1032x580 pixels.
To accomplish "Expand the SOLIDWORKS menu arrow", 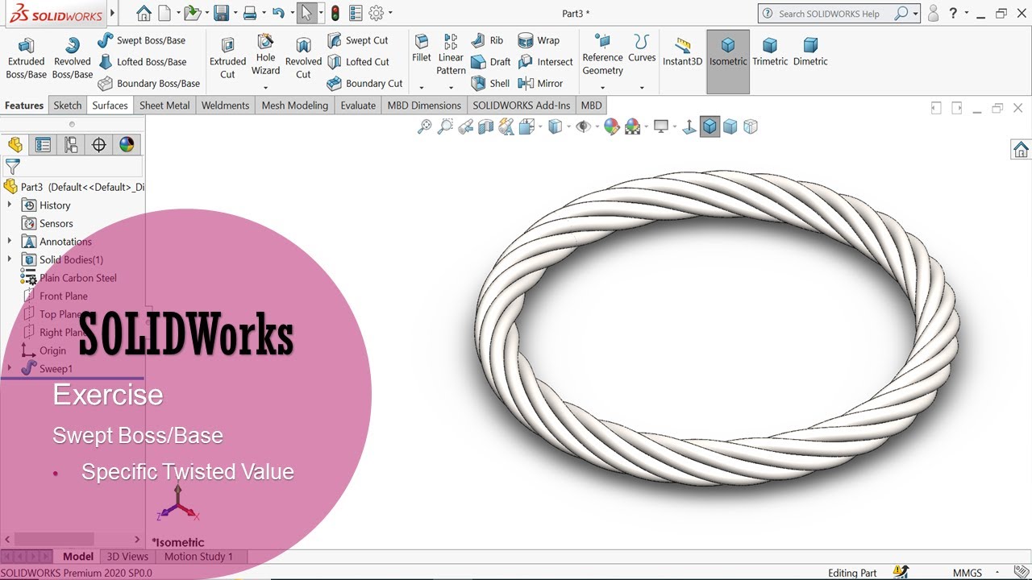I will coord(112,13).
